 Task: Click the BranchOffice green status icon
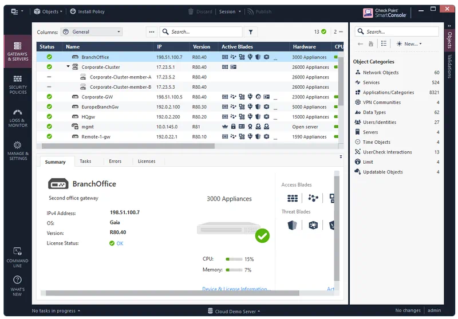pyautogui.click(x=49, y=57)
